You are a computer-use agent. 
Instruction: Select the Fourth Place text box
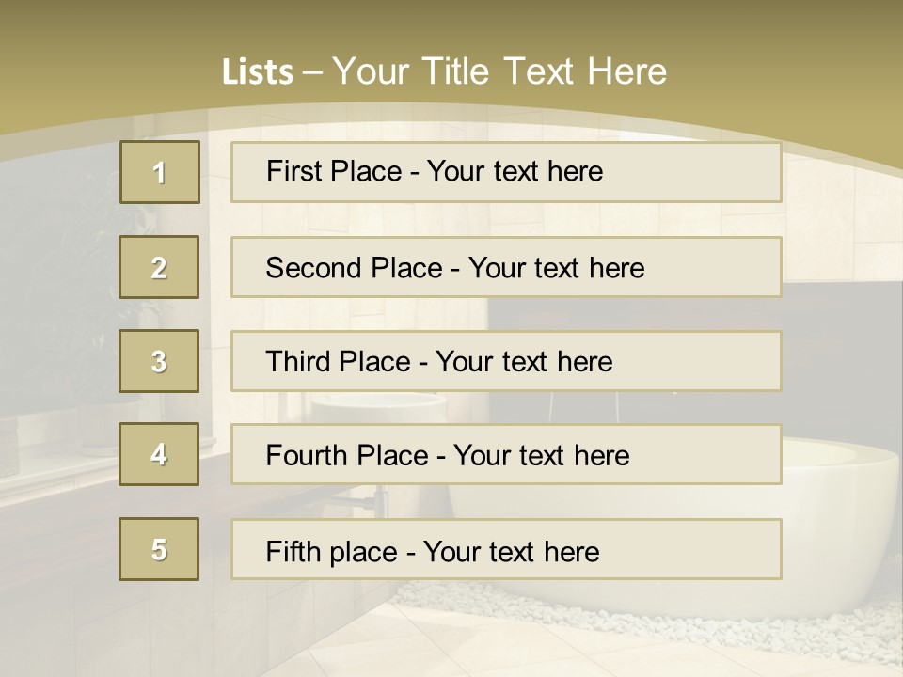(x=506, y=454)
